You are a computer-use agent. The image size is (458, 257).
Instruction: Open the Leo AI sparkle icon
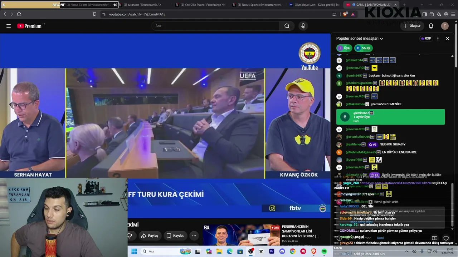click(x=439, y=14)
